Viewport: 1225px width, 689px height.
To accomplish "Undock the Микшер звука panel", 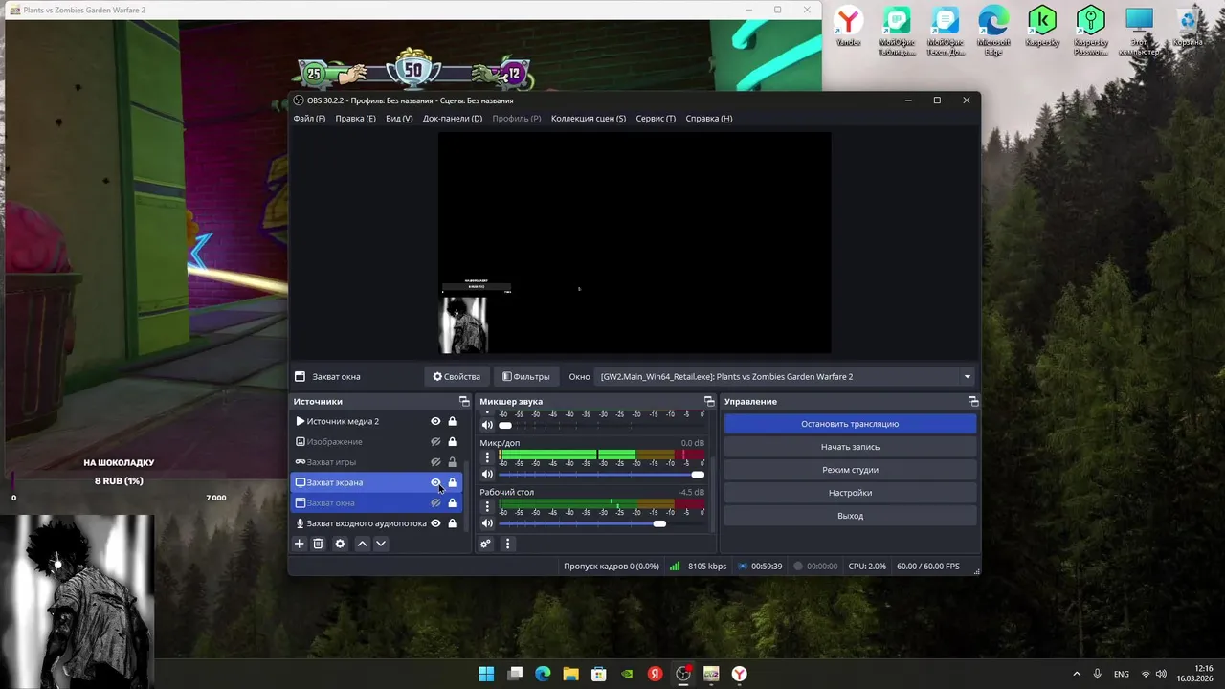I will pyautogui.click(x=709, y=401).
